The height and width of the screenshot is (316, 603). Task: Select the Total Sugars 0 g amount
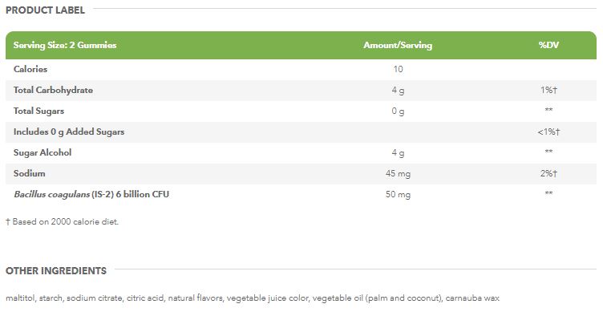click(x=398, y=111)
